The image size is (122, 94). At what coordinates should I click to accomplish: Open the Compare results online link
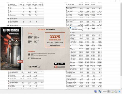coord(55,40)
